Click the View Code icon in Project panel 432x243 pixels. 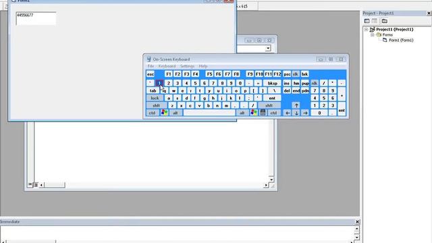point(367,21)
